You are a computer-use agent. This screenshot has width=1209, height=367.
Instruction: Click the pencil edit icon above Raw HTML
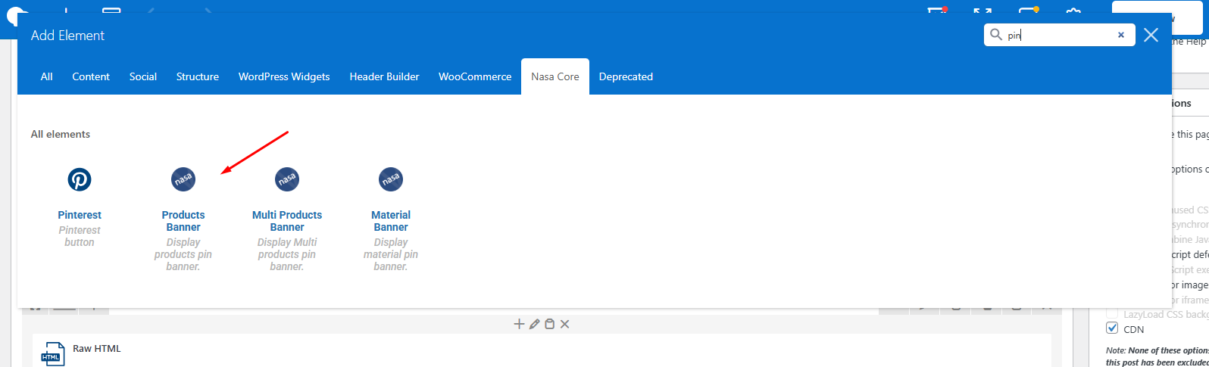click(x=534, y=324)
